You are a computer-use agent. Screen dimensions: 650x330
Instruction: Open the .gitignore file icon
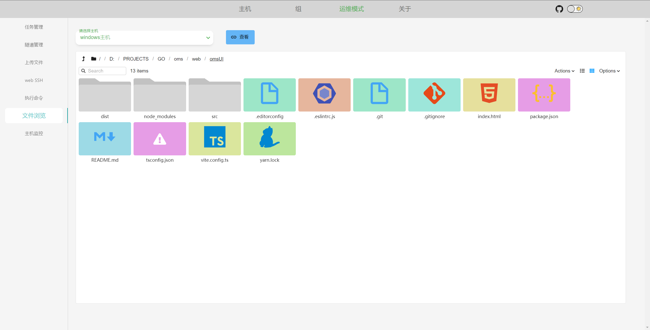[x=434, y=95]
